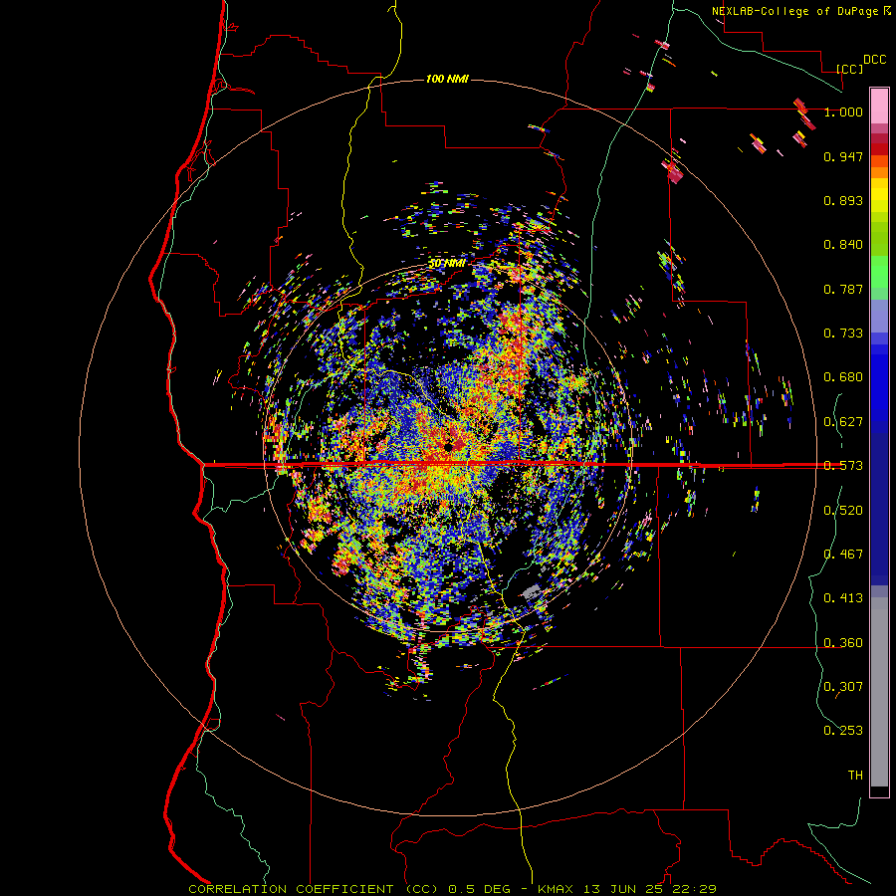Pick the red color band beside 0.947
Screen dimensions: 896x896
[x=879, y=149]
